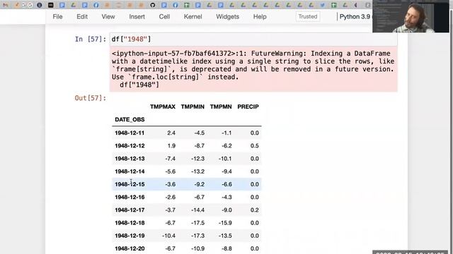Screen dimensions: 453x254
Task: Click the Python 3.9 kernel indicator
Action: point(355,17)
